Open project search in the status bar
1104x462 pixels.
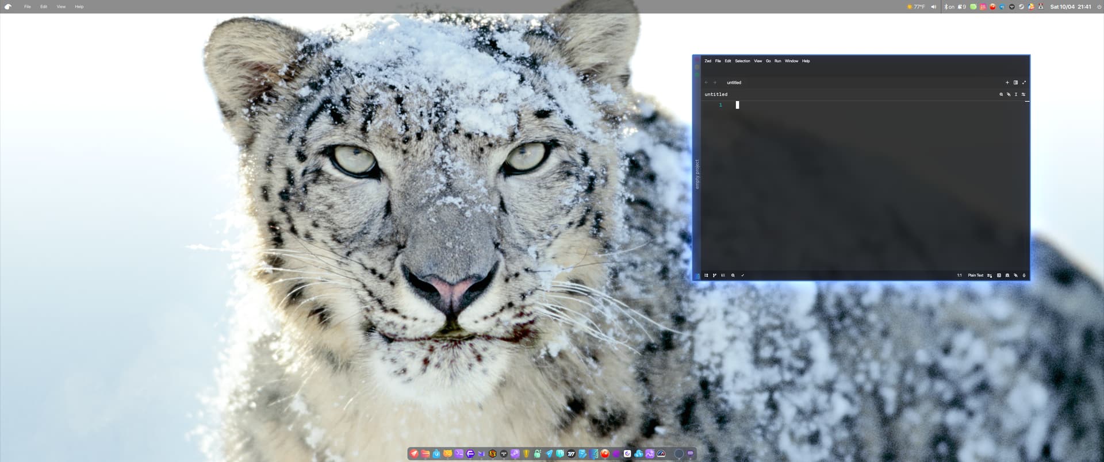click(733, 275)
